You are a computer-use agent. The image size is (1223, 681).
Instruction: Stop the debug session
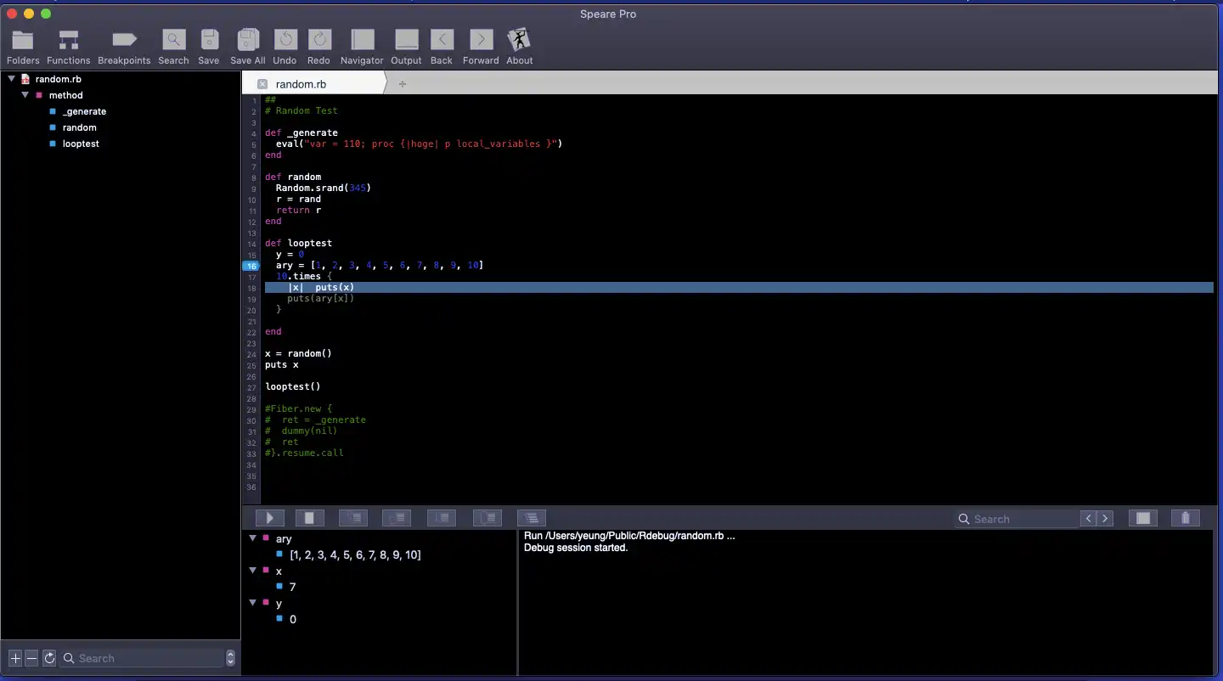point(310,518)
